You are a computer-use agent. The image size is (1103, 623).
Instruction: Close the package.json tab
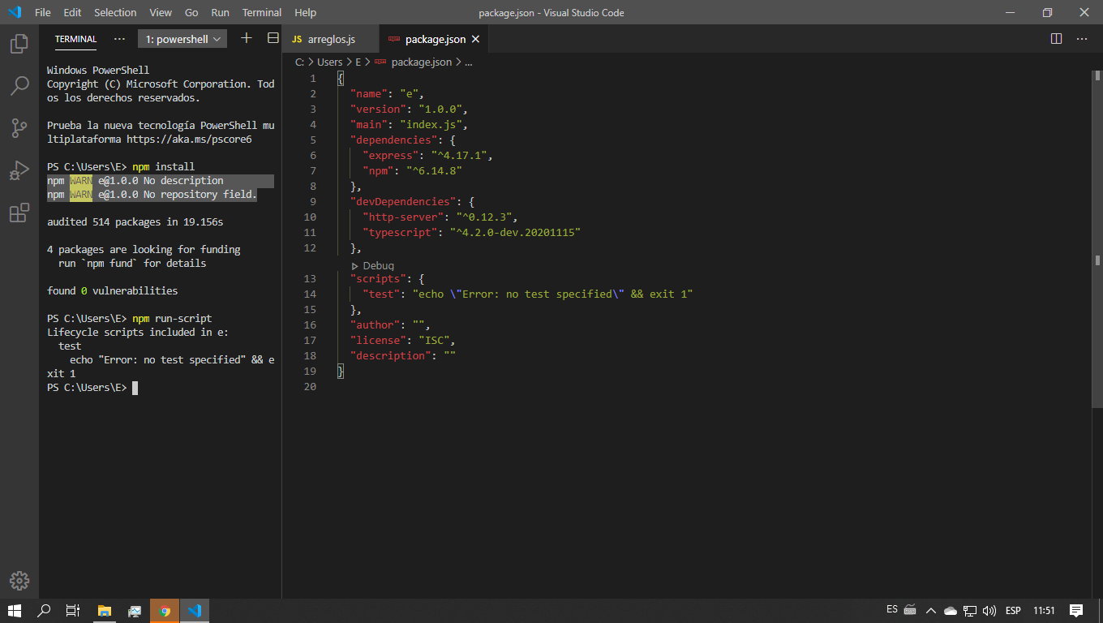(475, 39)
